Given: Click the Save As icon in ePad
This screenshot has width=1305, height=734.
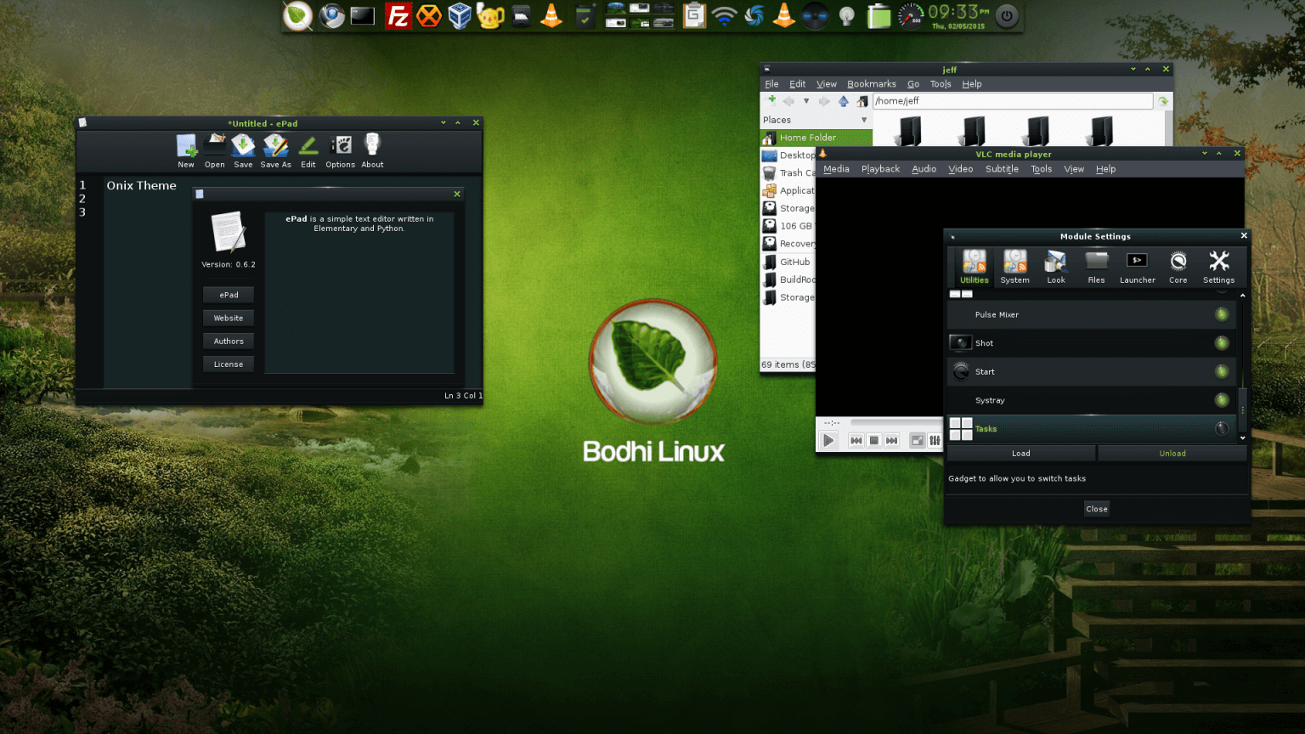Looking at the screenshot, I should 275,146.
